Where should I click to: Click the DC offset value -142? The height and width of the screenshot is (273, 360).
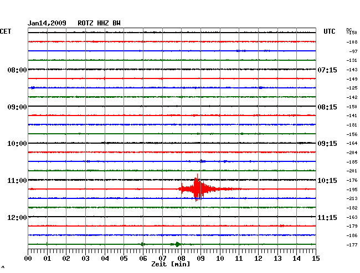[x=352, y=97]
